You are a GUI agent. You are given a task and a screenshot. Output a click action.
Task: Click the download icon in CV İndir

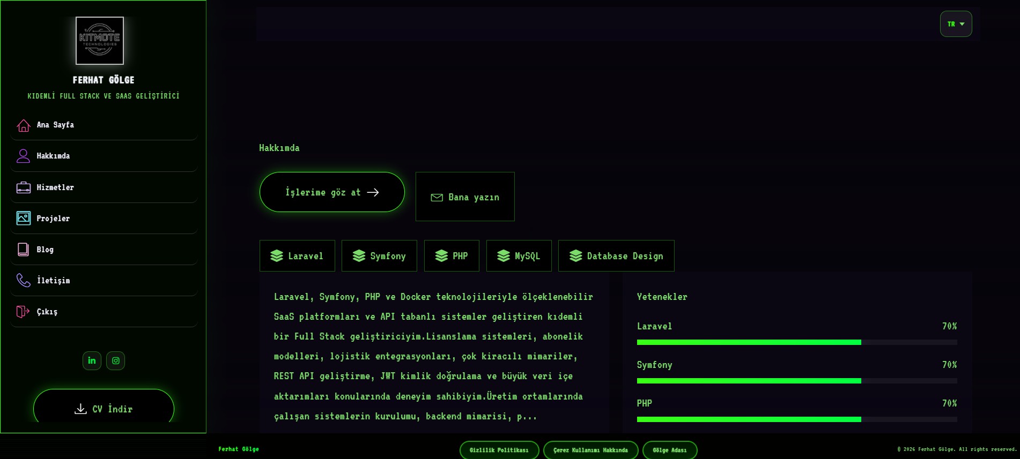80,409
